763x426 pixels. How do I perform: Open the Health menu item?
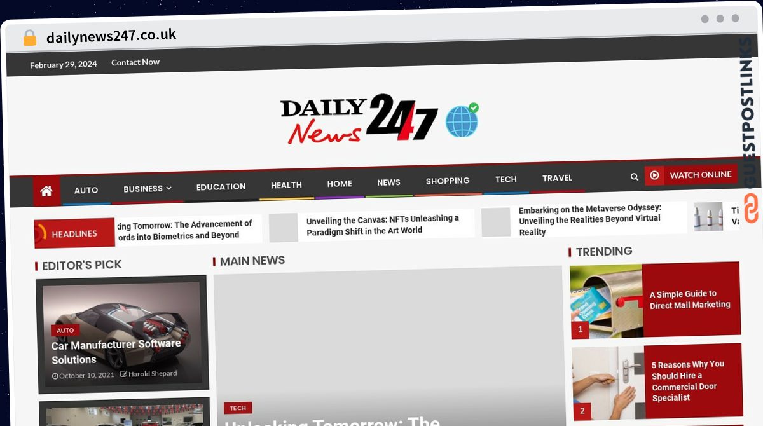286,185
